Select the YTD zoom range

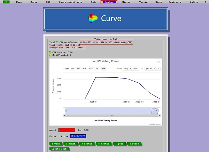tap(91, 68)
